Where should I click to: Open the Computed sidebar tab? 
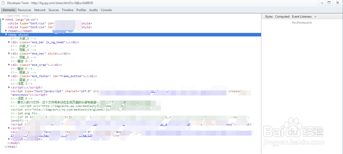[x=282, y=16]
